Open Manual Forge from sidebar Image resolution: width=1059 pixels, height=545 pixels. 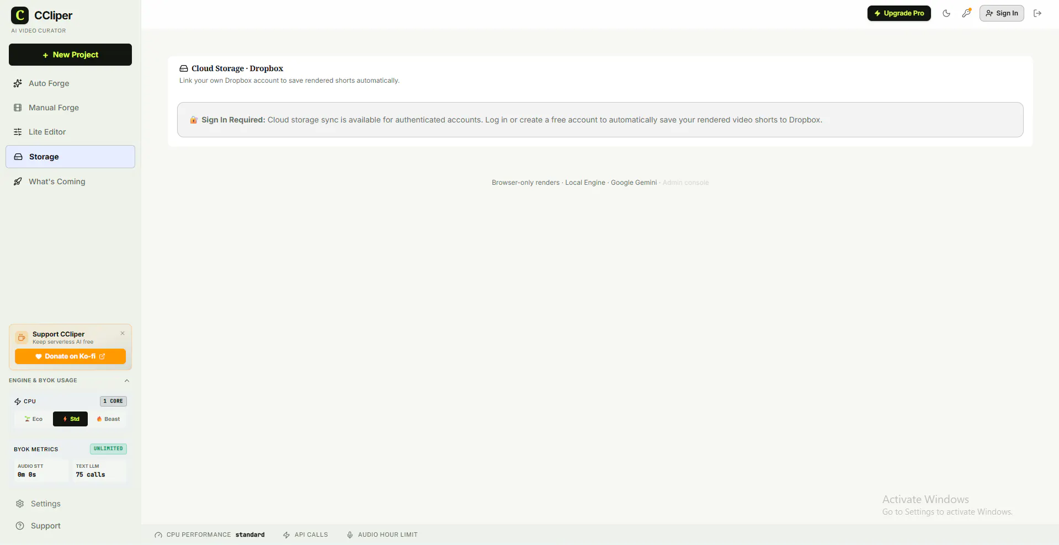coord(70,108)
